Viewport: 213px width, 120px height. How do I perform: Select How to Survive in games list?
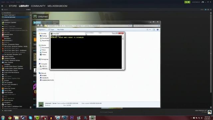(x=8, y=100)
